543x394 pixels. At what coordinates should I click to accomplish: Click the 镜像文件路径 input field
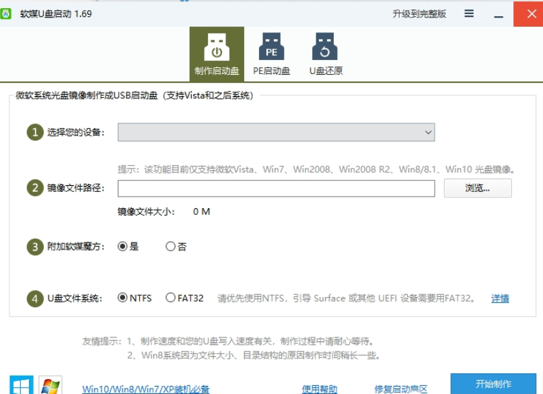pos(276,189)
